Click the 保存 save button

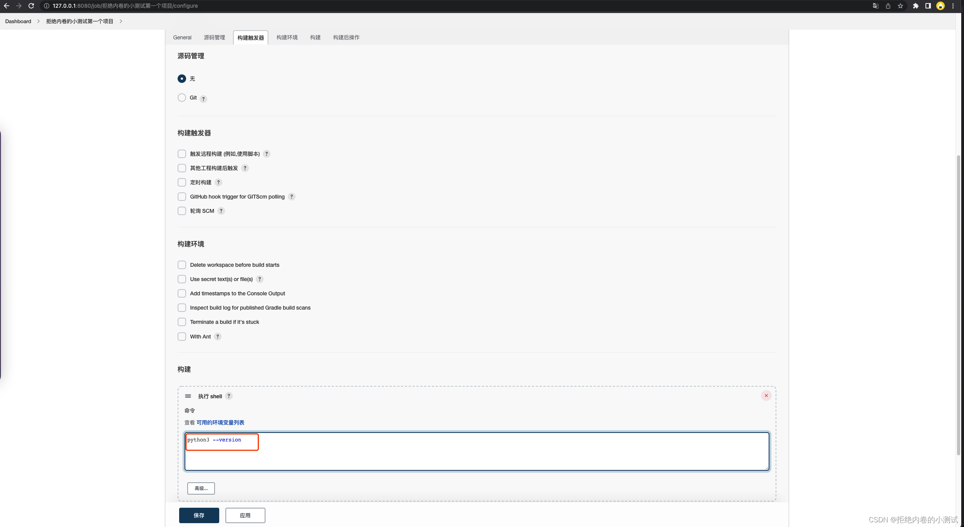click(x=199, y=515)
